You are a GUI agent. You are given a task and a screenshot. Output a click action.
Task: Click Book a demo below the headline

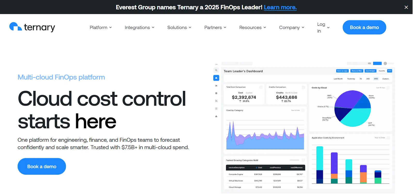click(x=42, y=166)
